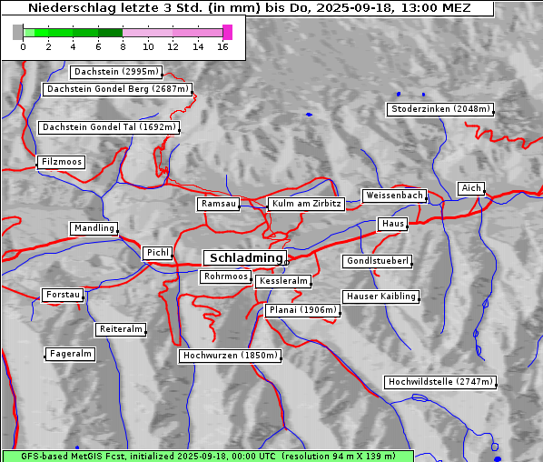Click the Haus location label

pos(392,224)
